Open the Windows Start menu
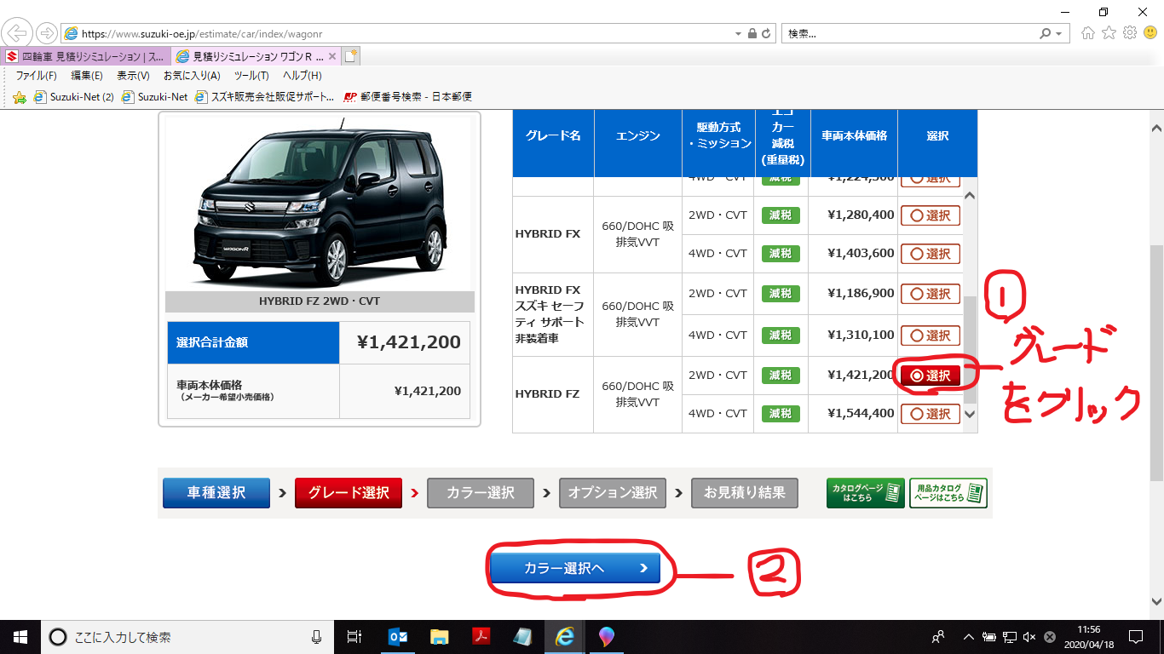The height and width of the screenshot is (654, 1164). tap(20, 637)
